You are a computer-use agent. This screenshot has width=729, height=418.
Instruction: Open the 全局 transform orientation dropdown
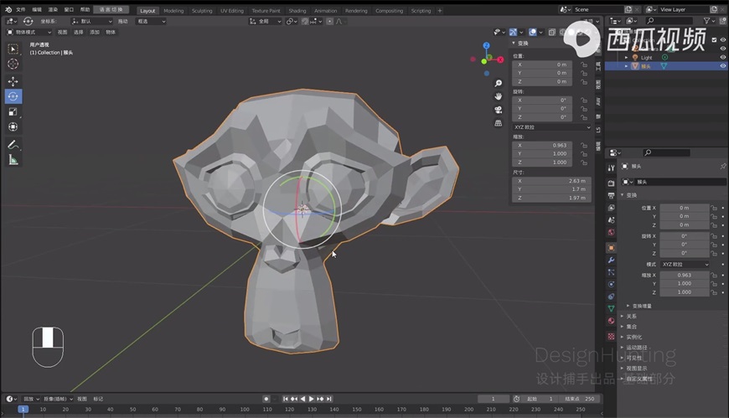pos(266,22)
